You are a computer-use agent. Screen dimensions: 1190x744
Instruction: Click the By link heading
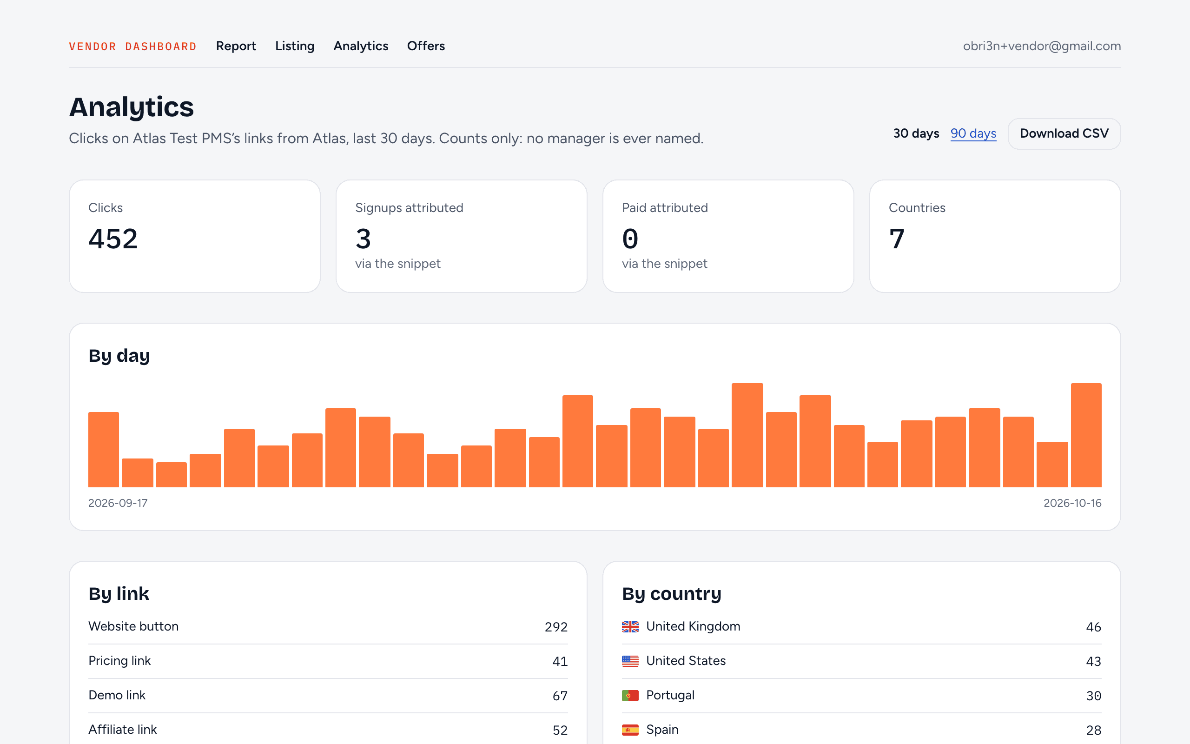click(x=119, y=593)
